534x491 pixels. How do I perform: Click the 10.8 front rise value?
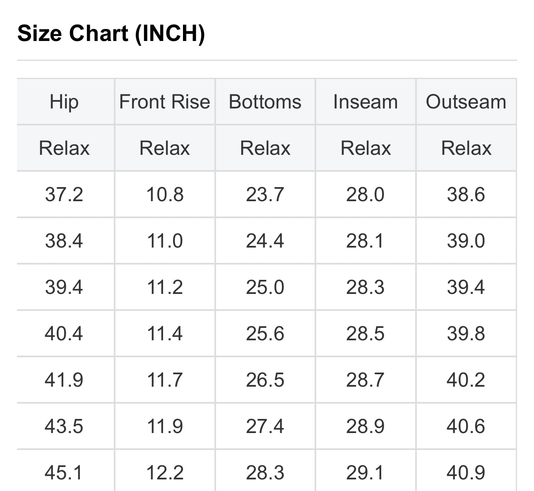pos(165,195)
